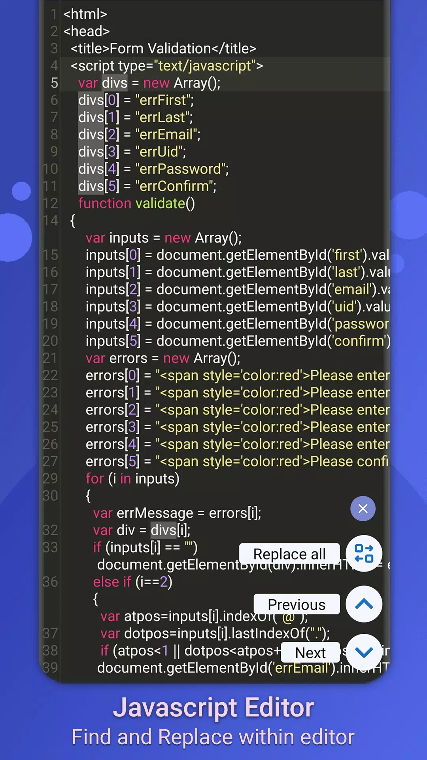Close the find and replace overlay
This screenshot has width=427, height=760.
pyautogui.click(x=363, y=509)
